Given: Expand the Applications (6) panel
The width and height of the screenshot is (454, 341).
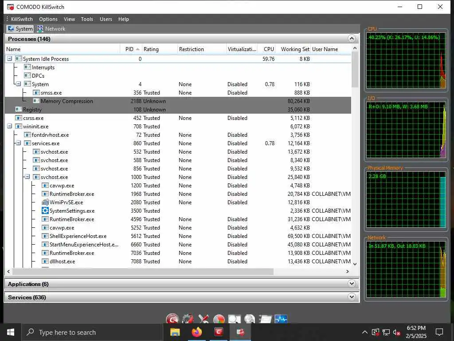Looking at the screenshot, I should 352,284.
